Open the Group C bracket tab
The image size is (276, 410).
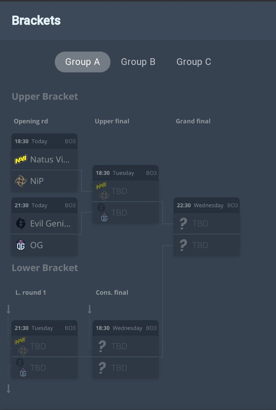pyautogui.click(x=194, y=61)
